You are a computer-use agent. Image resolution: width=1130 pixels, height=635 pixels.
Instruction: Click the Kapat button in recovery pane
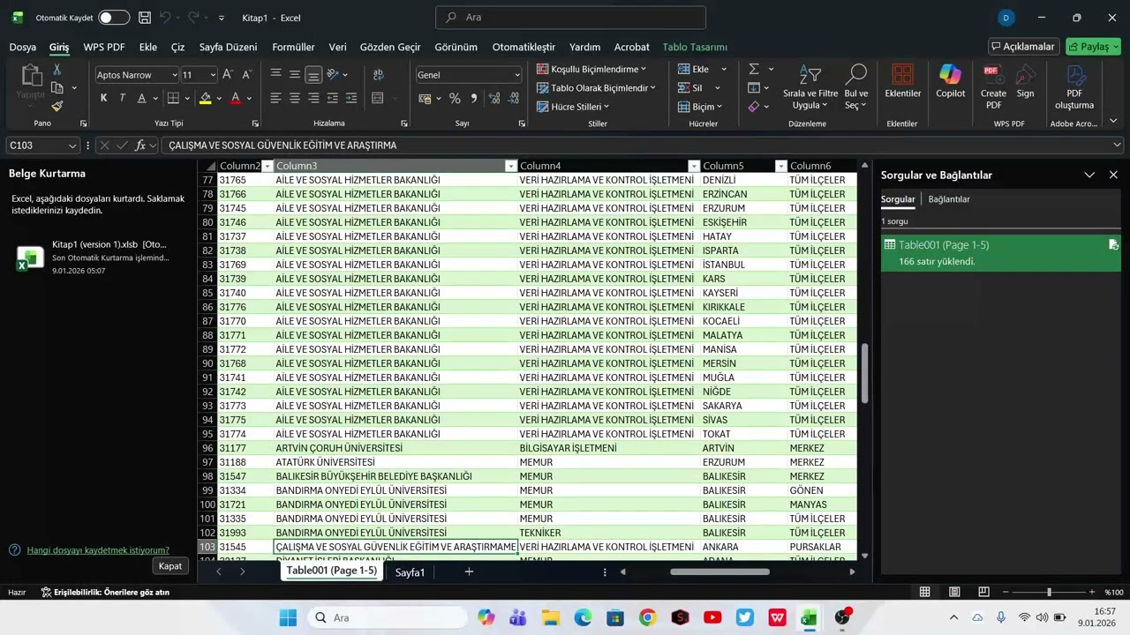pos(170,566)
